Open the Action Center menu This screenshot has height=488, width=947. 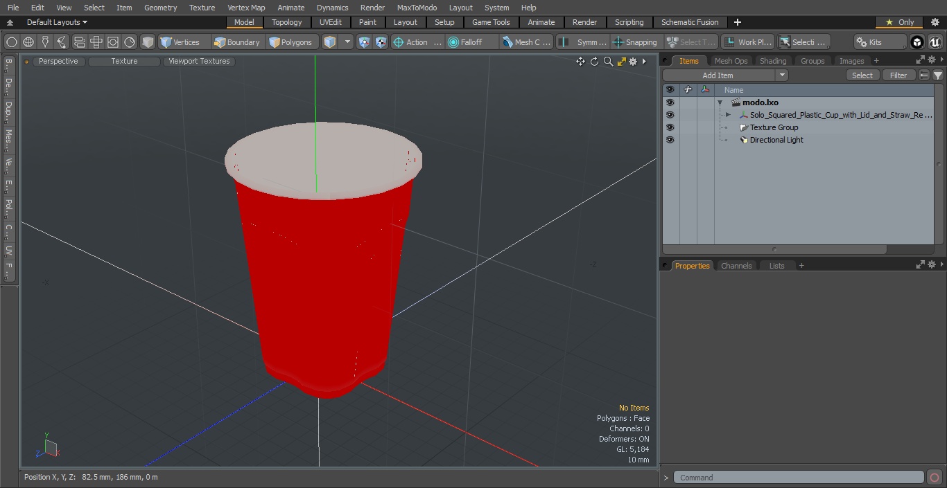tap(417, 42)
